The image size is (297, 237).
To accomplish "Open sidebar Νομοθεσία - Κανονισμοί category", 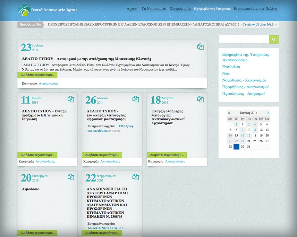I will (244, 80).
